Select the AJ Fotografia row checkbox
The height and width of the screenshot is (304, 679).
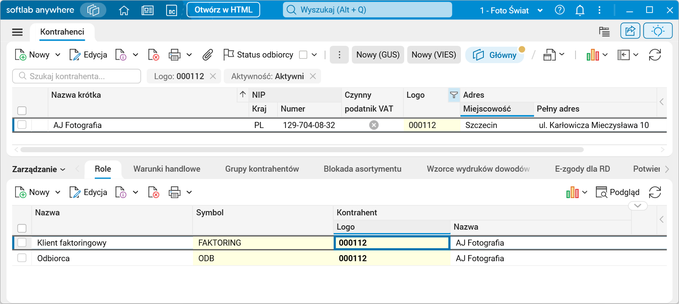pyautogui.click(x=22, y=125)
